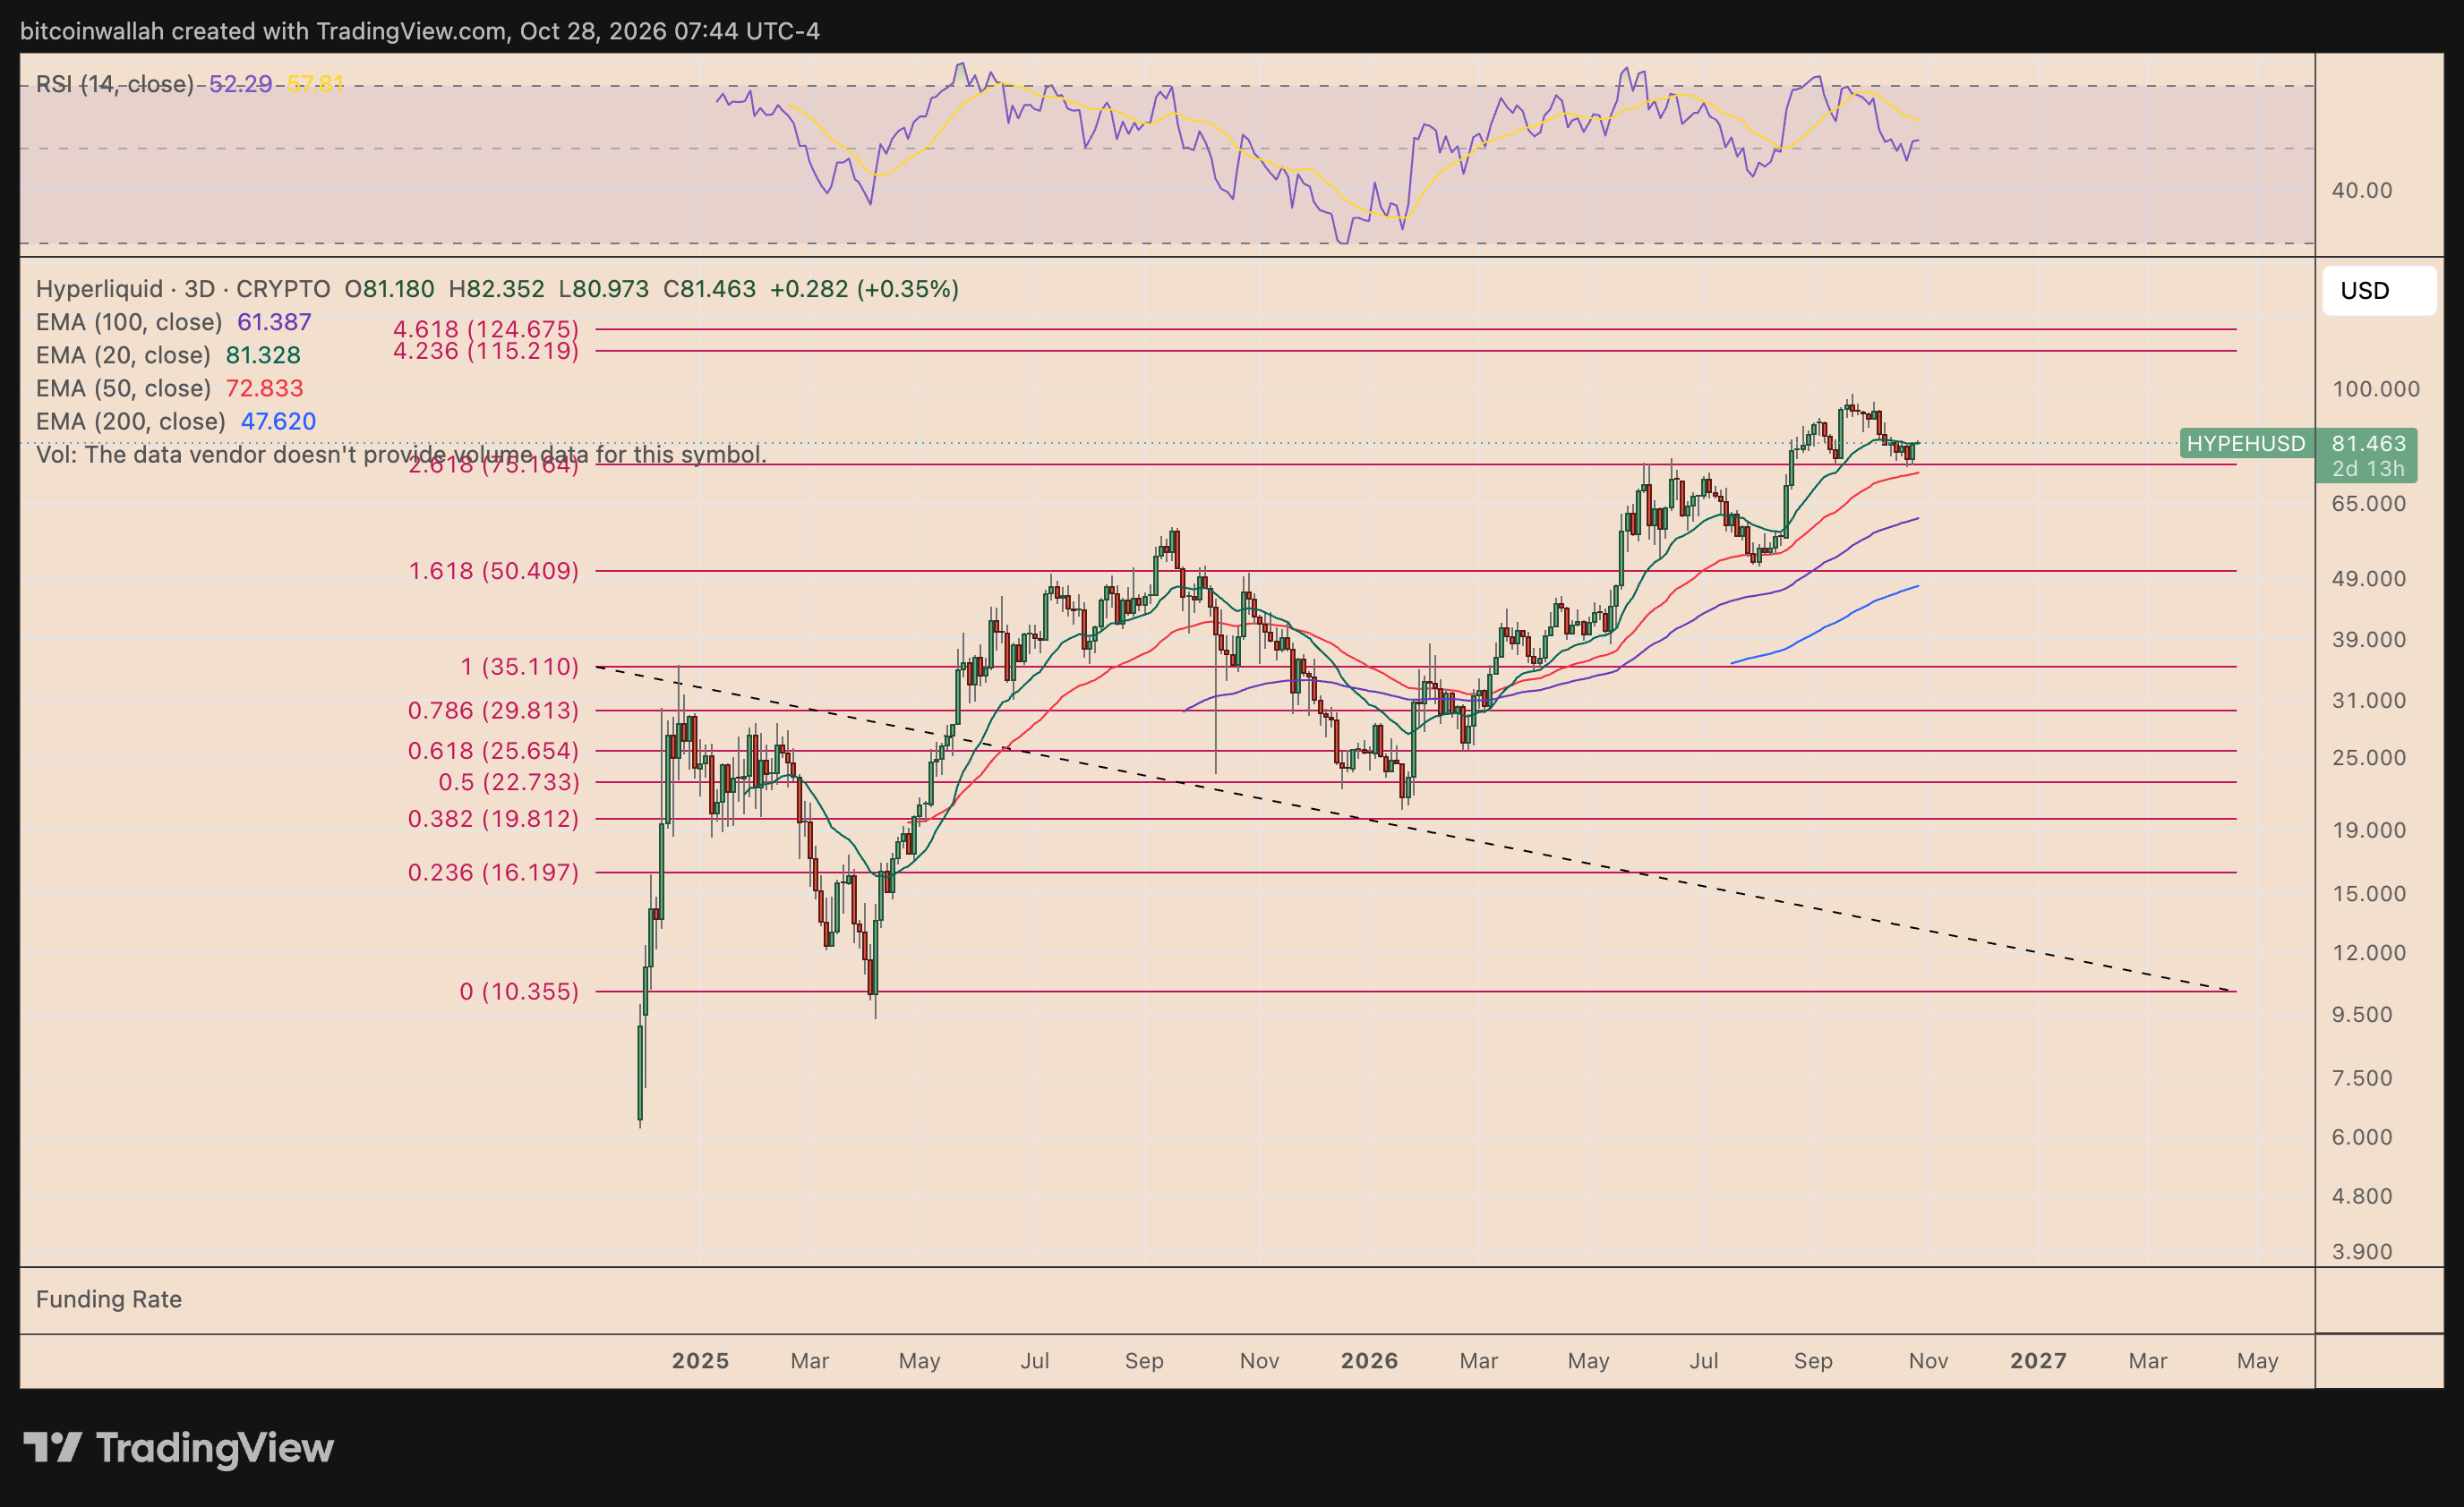Click the 0.618 (25.654) Fibonacci level label
Viewport: 2464px width, 1507px height.
(493, 751)
